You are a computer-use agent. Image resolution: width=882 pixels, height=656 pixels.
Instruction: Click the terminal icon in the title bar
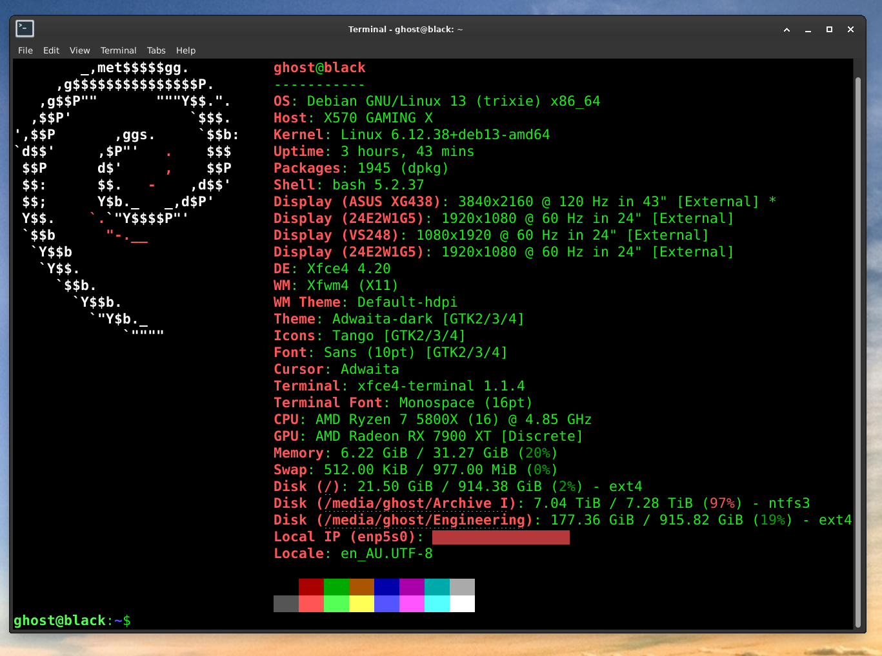[x=25, y=28]
